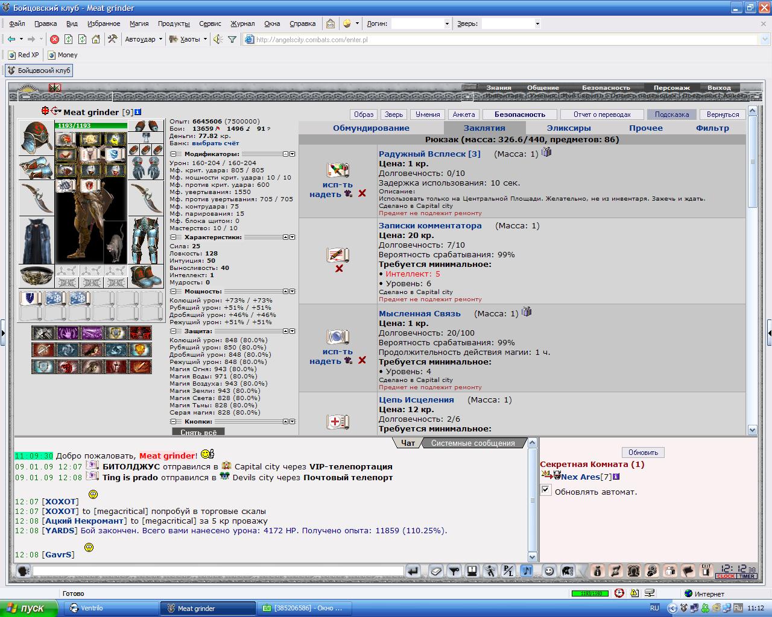Click the EXIT door icon in bottom toolbar
The width and height of the screenshot is (772, 617).
pyautogui.click(x=706, y=571)
